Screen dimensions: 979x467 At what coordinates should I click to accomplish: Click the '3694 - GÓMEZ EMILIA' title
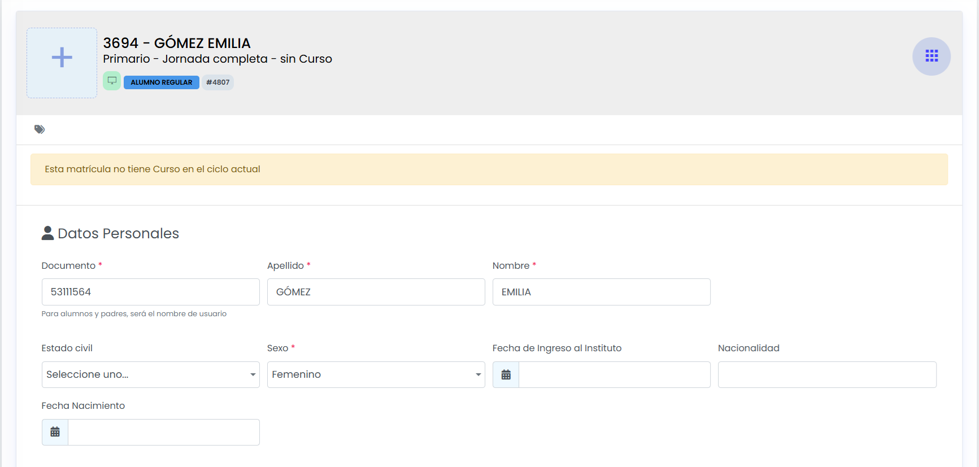[177, 43]
